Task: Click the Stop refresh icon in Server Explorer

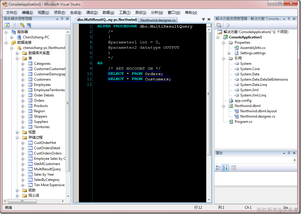Action: (14, 25)
